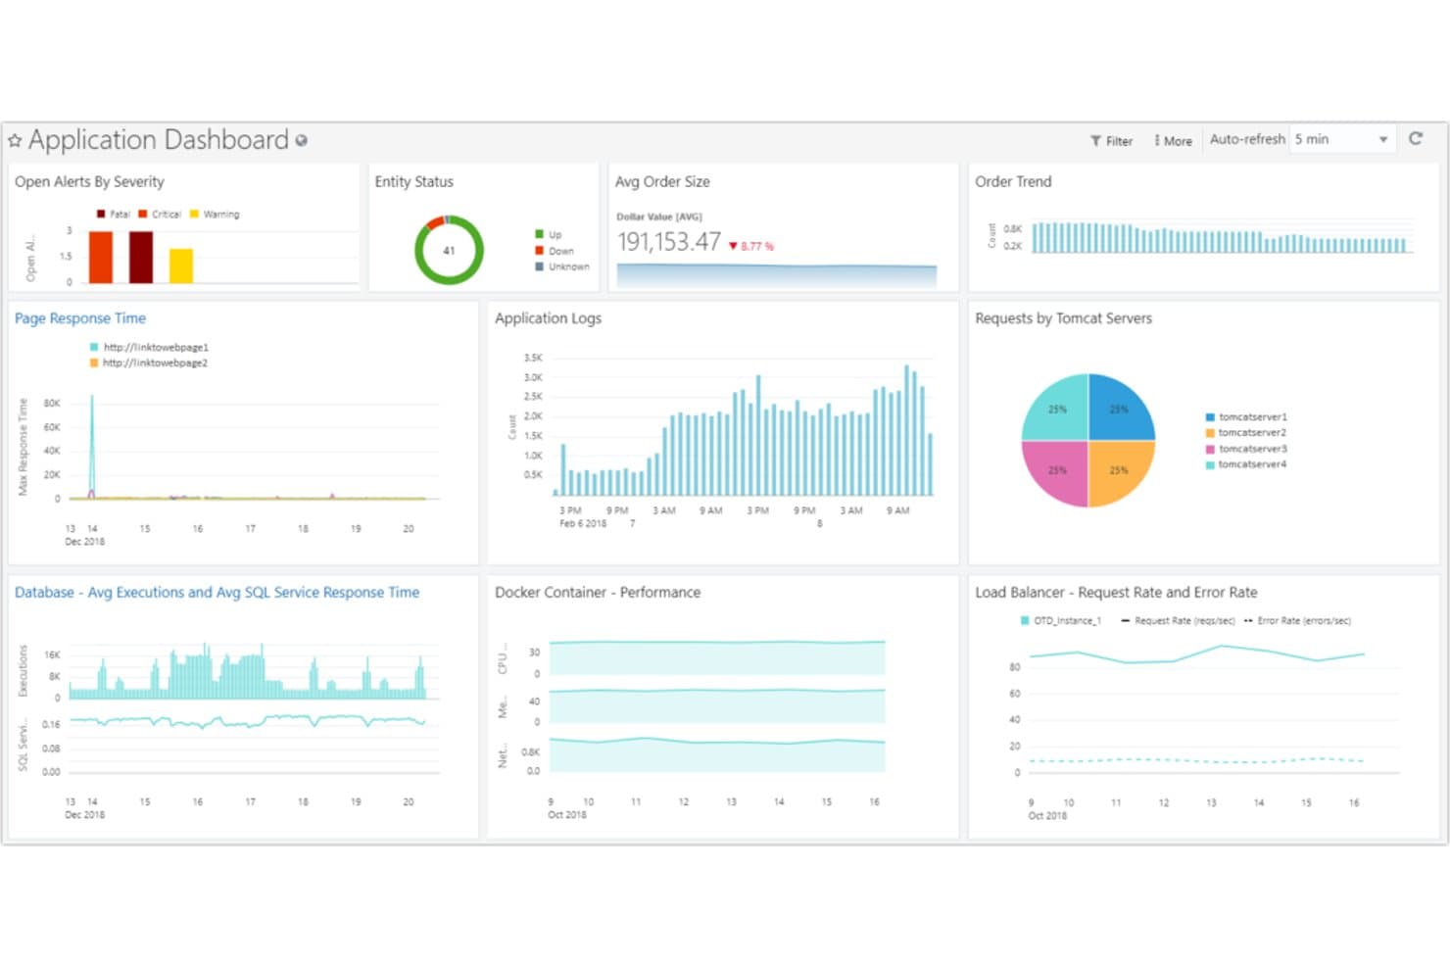Click the Order Trend widget title
The image size is (1450, 967).
coord(1013,181)
